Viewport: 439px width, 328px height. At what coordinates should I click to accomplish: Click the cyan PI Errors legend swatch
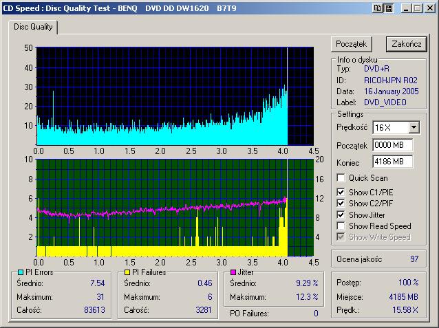[x=21, y=272]
